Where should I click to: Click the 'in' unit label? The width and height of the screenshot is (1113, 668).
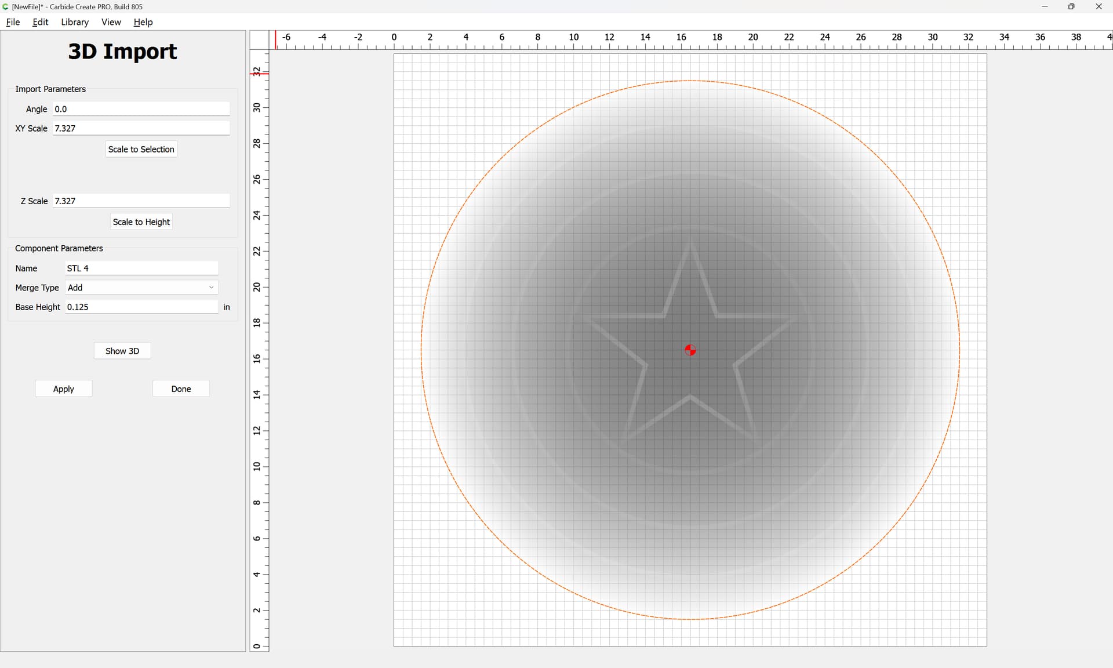227,307
